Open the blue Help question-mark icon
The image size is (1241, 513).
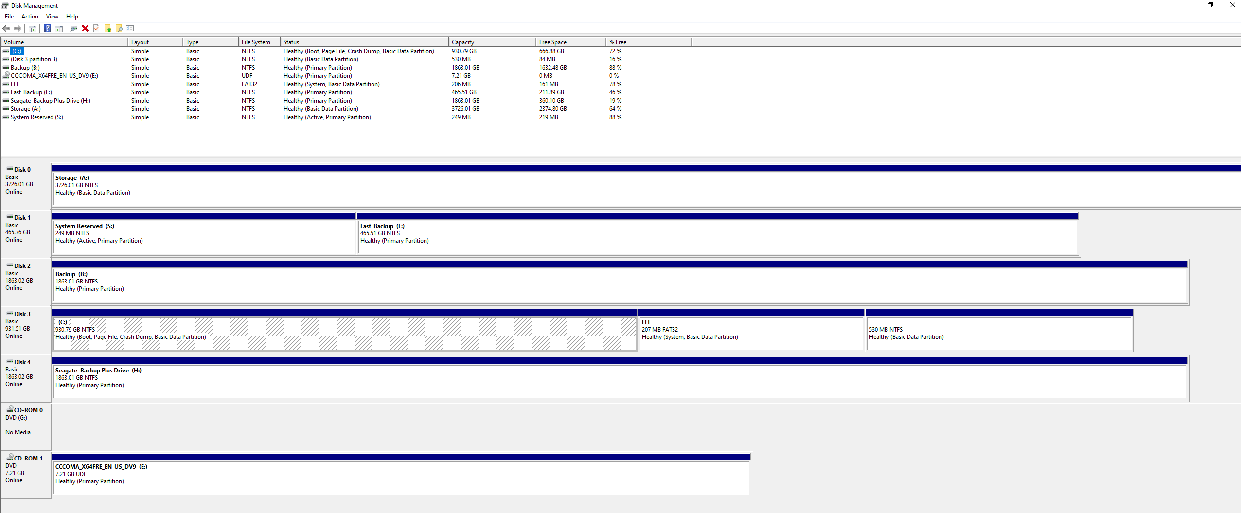pos(48,28)
